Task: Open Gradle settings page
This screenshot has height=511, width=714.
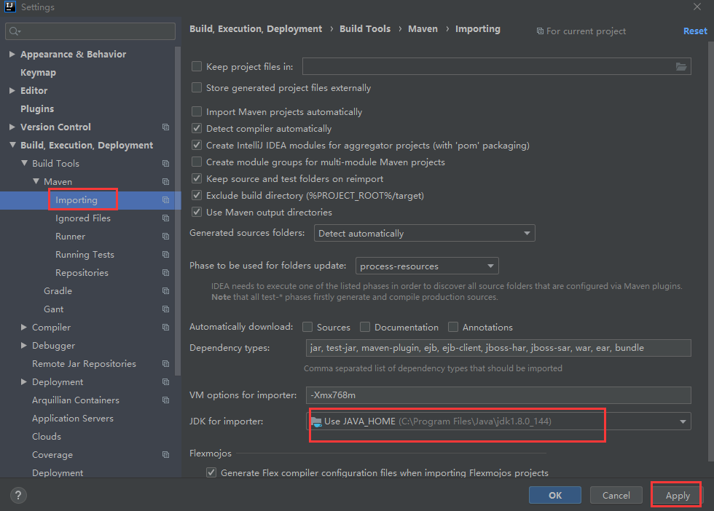Action: pos(58,290)
